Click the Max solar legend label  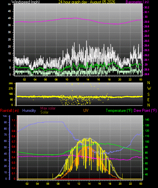pyautogui.click(x=48, y=108)
